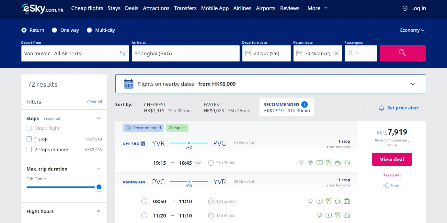Expand the Flights on nearby dates panel
Screen dimensions: 447x223
(x=413, y=84)
